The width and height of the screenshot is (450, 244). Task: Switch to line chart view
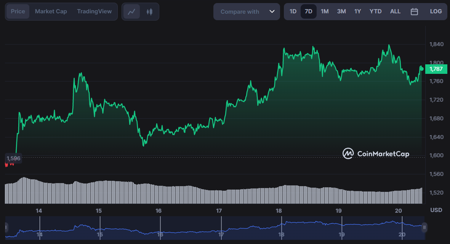tap(131, 11)
